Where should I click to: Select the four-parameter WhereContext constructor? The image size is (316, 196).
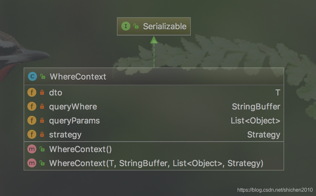(156, 163)
